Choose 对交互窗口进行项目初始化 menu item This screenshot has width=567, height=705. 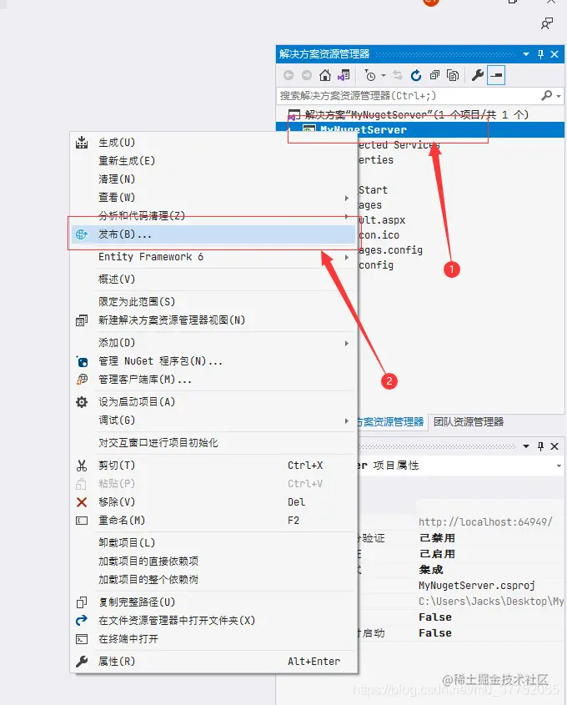(213, 443)
